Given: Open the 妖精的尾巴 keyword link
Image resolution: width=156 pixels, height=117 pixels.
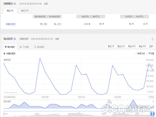Looking at the screenshot, I should (x=11, y=24).
